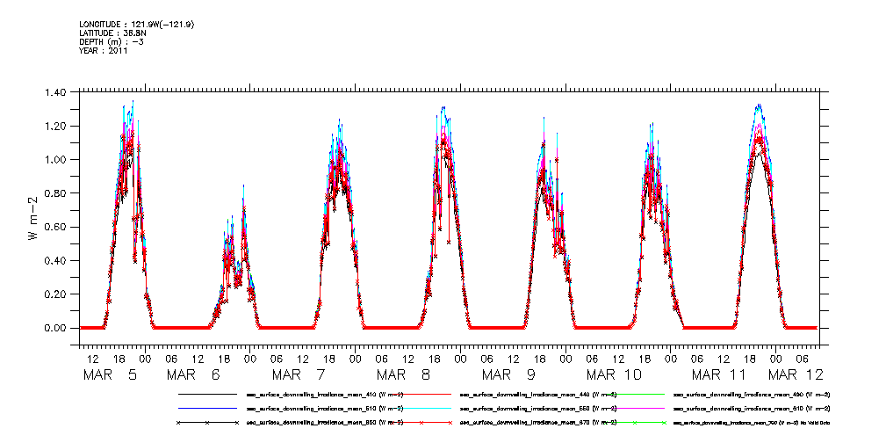Click legend text irradiance_mean_650 (W m-2)

tap(325, 423)
